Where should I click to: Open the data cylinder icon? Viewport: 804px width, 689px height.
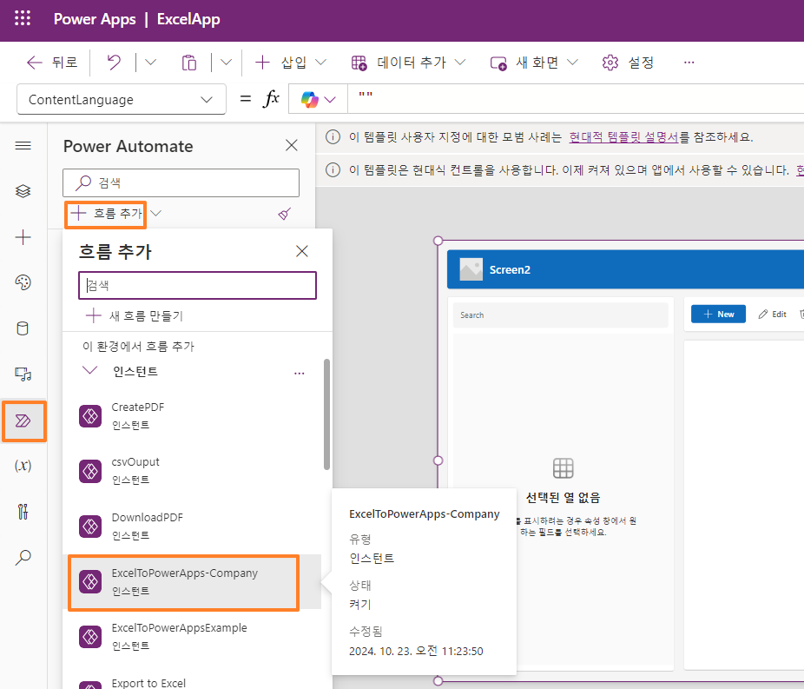(x=23, y=328)
